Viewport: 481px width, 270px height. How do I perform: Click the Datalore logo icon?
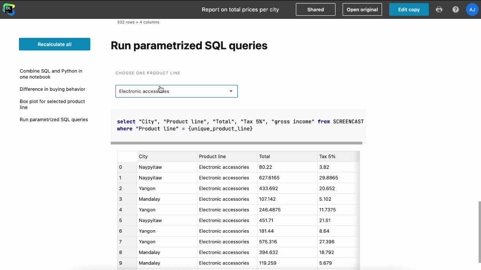coord(9,9)
